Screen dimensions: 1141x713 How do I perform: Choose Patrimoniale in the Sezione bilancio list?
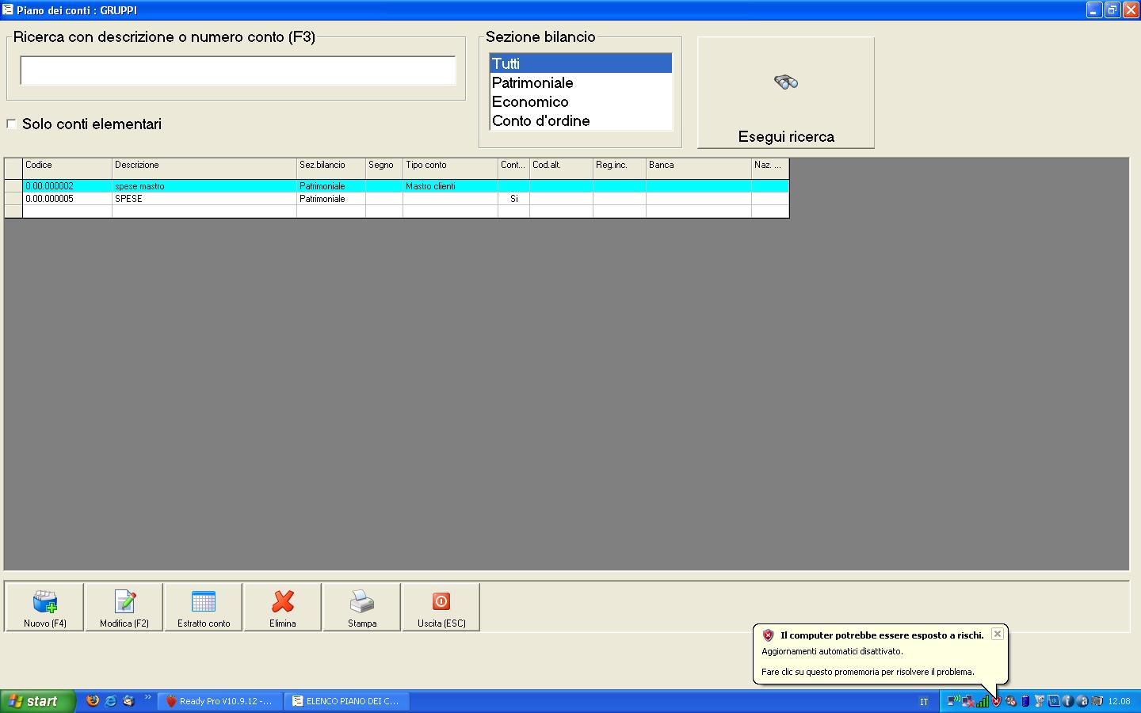pos(581,82)
